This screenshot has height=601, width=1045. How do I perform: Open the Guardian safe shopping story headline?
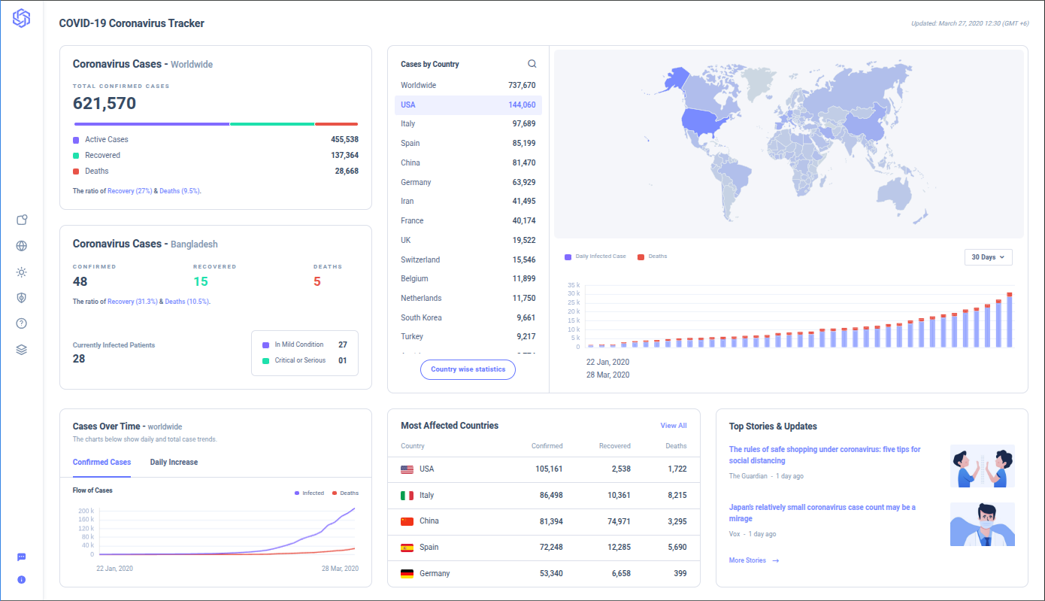click(x=824, y=455)
